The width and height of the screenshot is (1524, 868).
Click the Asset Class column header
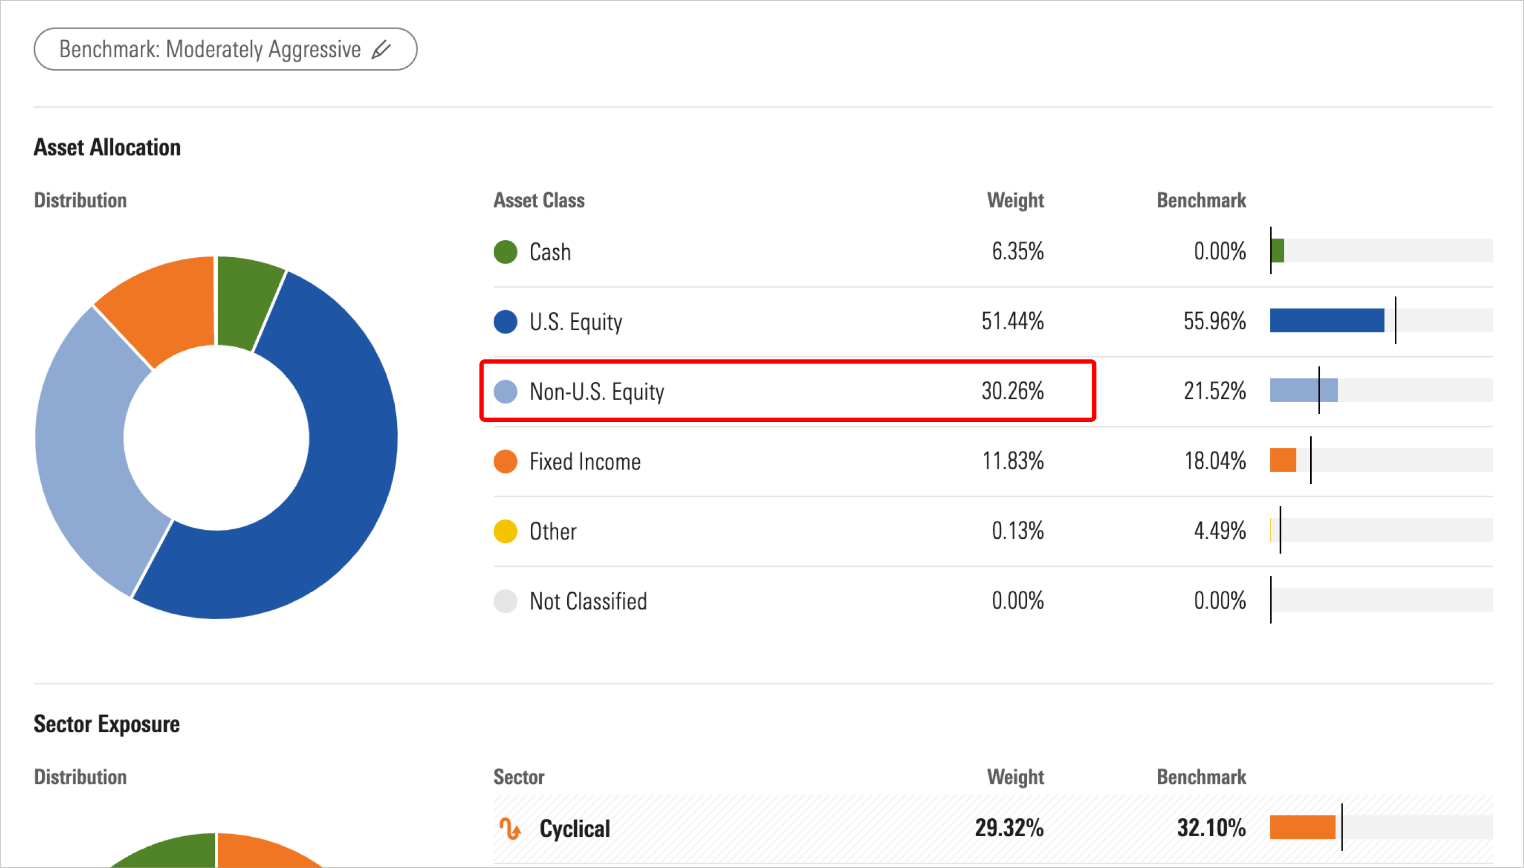(x=539, y=200)
